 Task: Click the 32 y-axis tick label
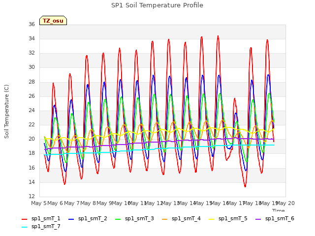31,53
